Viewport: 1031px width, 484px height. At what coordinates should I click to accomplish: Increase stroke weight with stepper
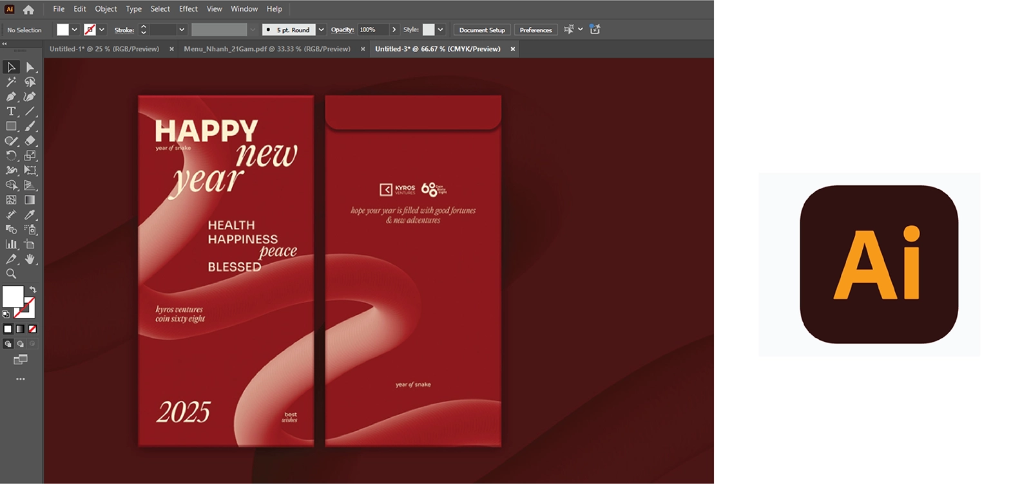click(x=144, y=27)
